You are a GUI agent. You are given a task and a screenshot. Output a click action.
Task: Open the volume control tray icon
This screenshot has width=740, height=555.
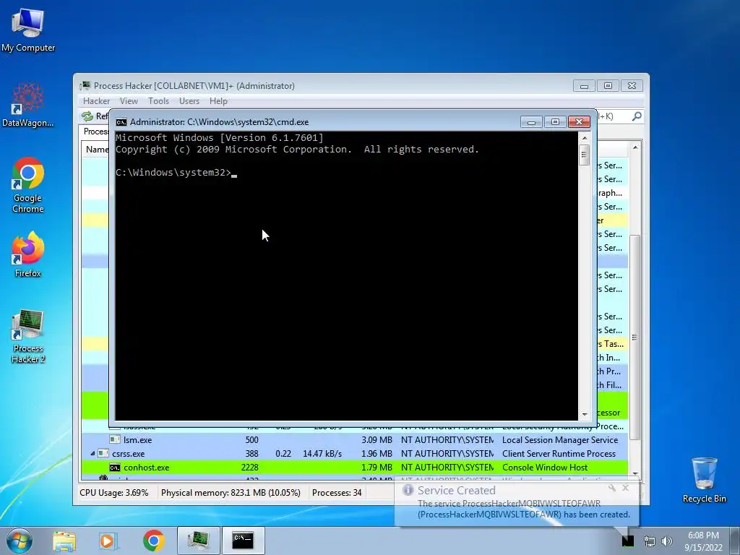667,541
